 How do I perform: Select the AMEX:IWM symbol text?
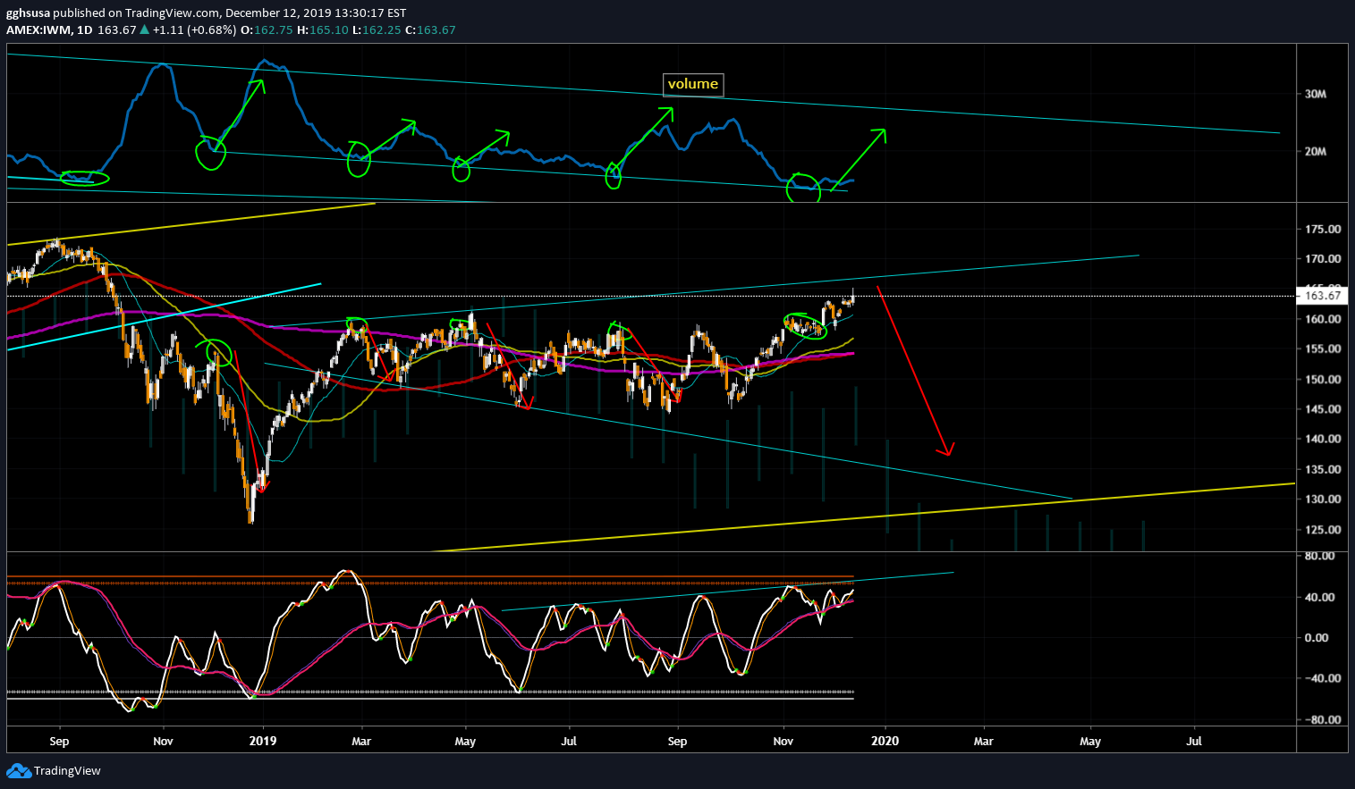pos(38,29)
